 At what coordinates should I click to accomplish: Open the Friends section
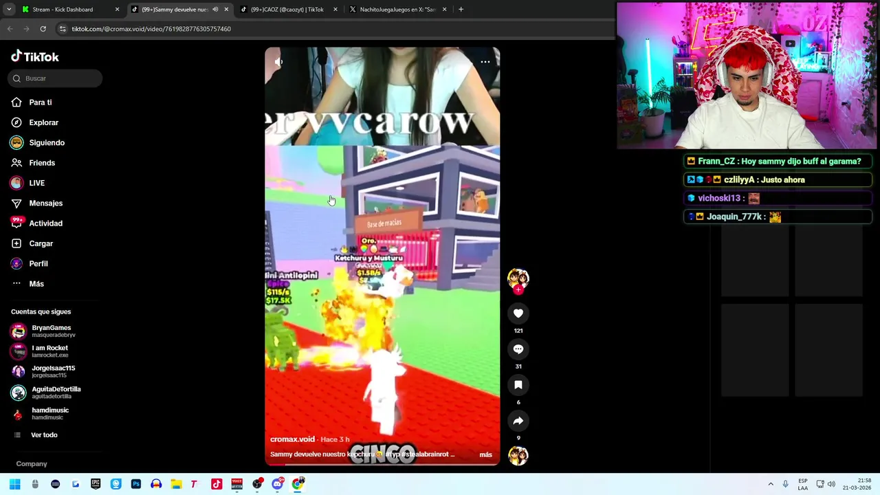coord(41,163)
